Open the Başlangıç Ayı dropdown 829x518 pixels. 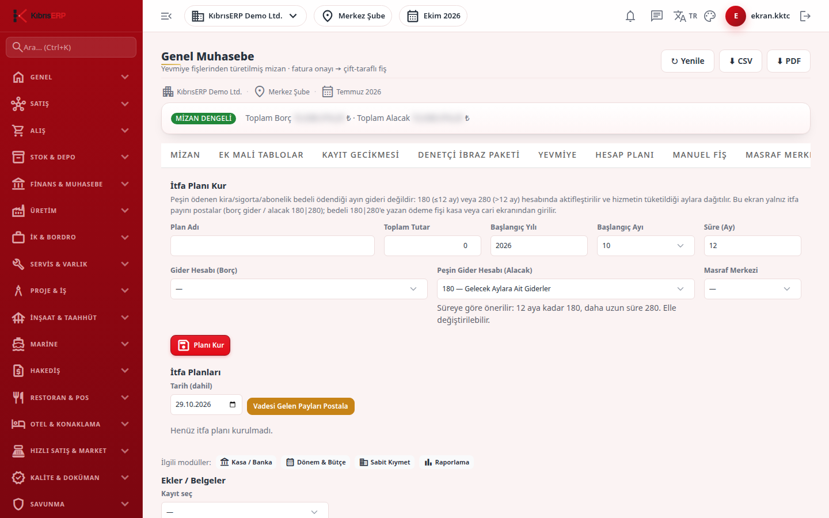coord(645,246)
